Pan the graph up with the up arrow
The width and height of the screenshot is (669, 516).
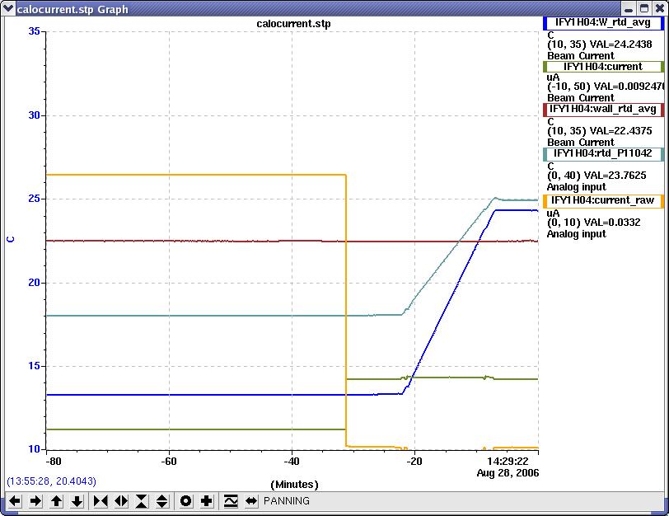[56, 500]
